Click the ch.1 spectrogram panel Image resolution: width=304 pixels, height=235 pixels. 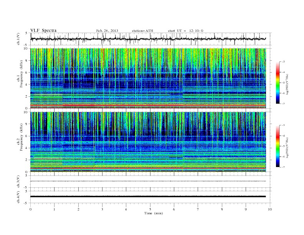coord(148,78)
